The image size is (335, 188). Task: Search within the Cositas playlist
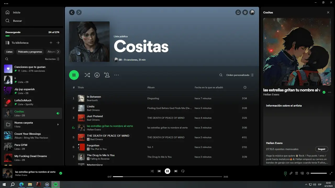[x=221, y=75]
